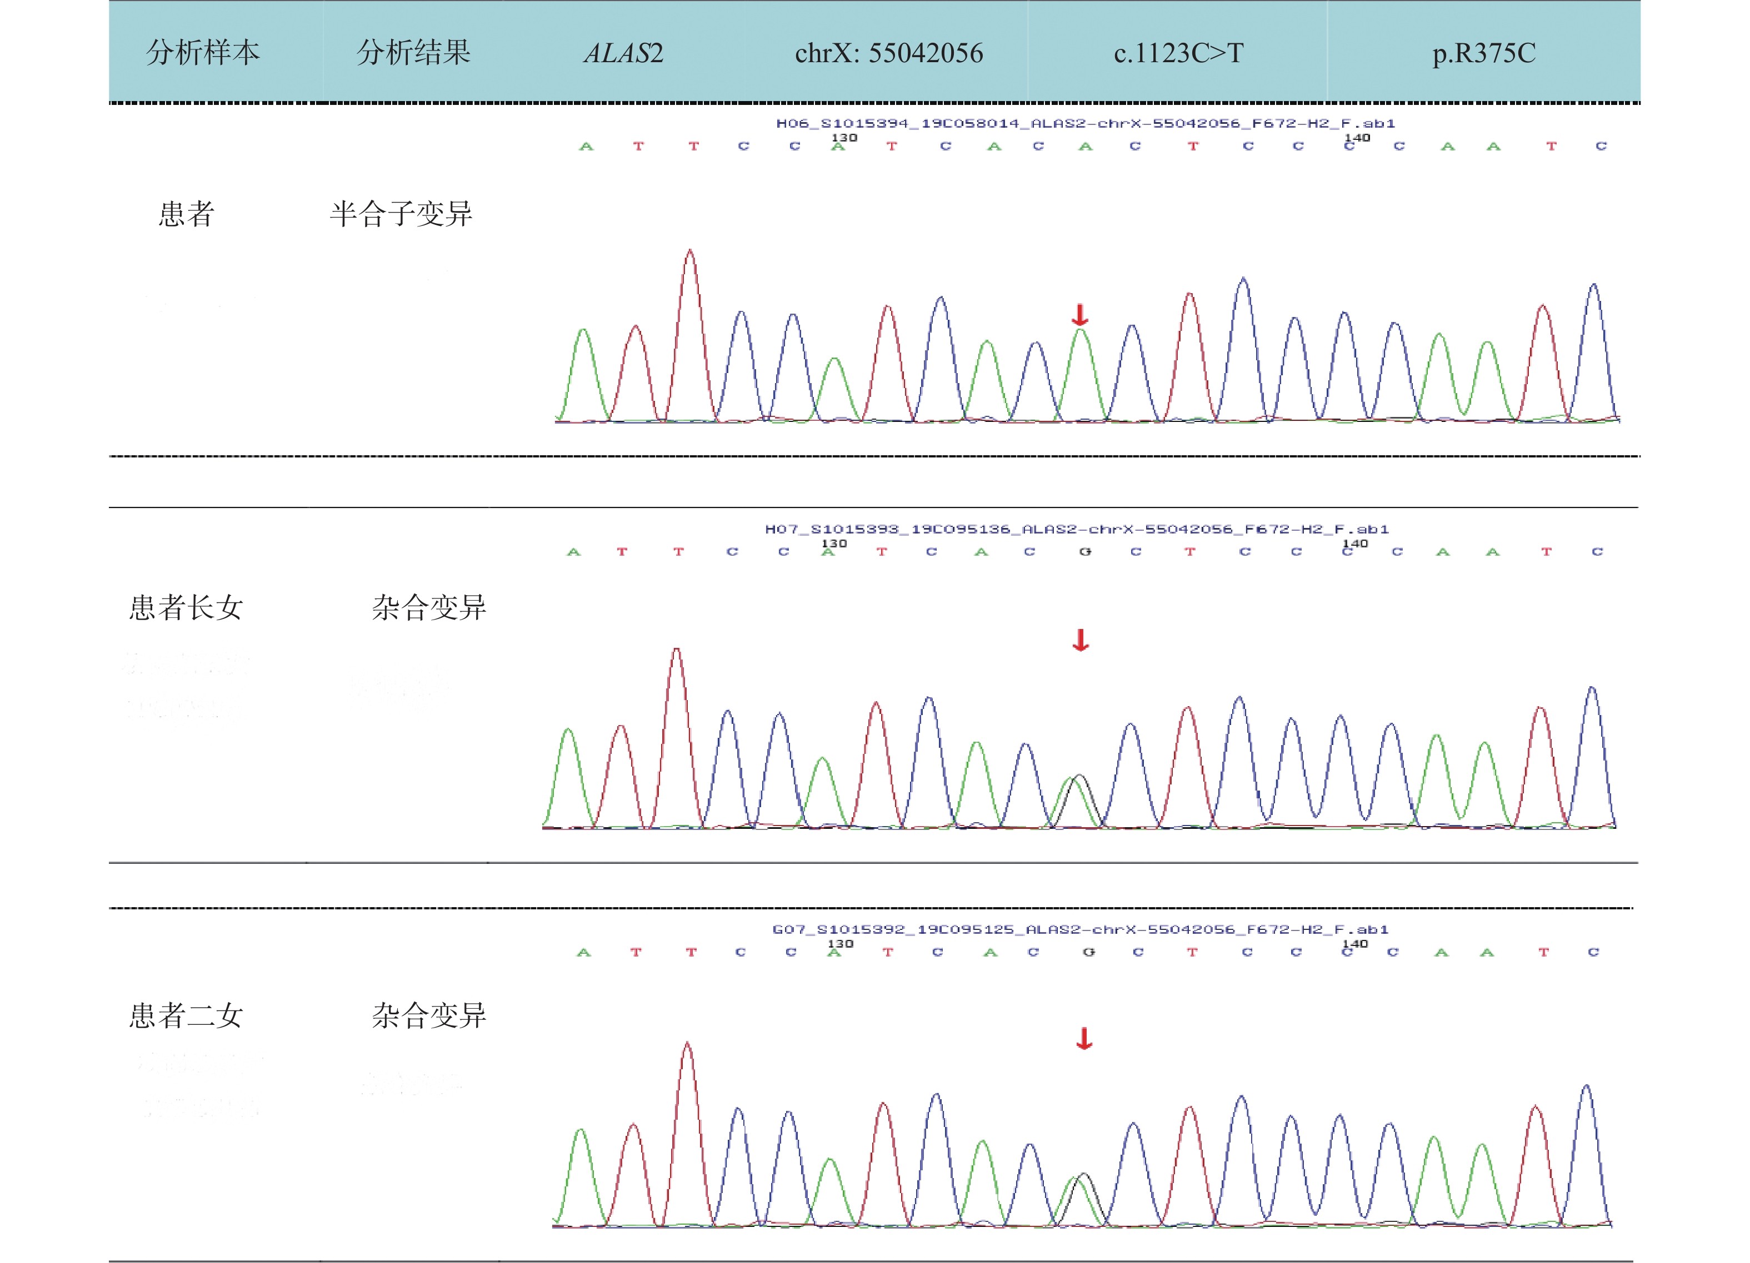Screen dimensions: 1750x1263
Task: Click the 患者 sample label
Action: (x=186, y=214)
